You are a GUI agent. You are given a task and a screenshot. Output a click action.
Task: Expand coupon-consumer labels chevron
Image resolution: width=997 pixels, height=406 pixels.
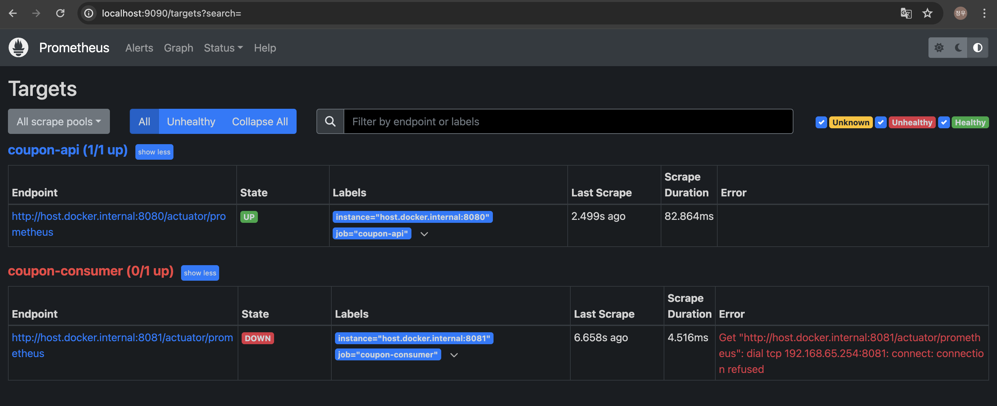(454, 355)
